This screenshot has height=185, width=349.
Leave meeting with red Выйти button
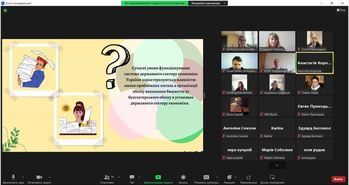pos(339,179)
